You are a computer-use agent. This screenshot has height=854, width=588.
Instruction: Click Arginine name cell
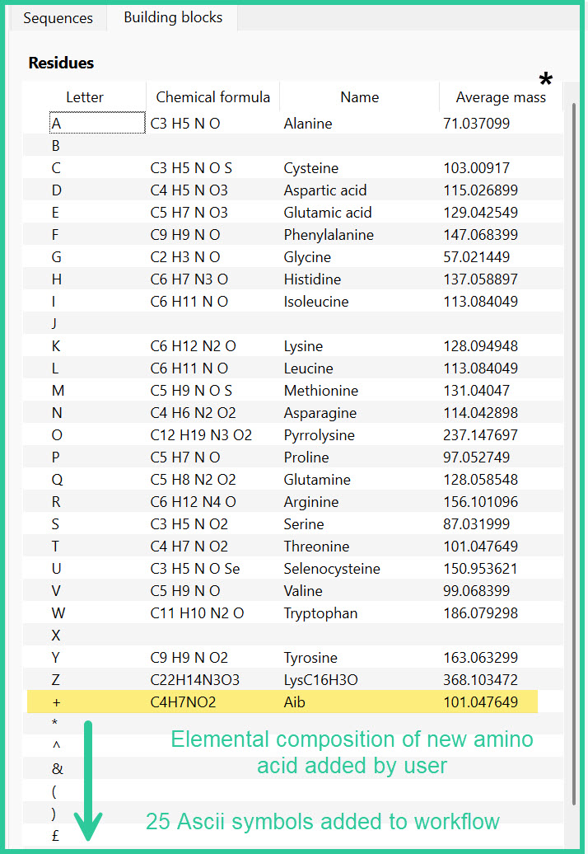point(311,502)
